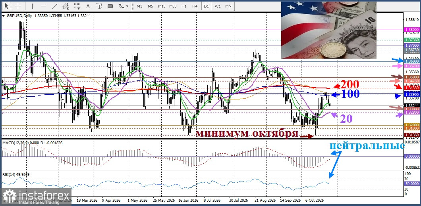Collapse the GBPUSD,Daily chart title triangle
The height and width of the screenshot is (206, 421).
coord(3,16)
